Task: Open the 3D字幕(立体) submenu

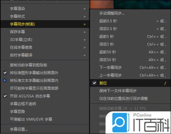Action: point(45,40)
